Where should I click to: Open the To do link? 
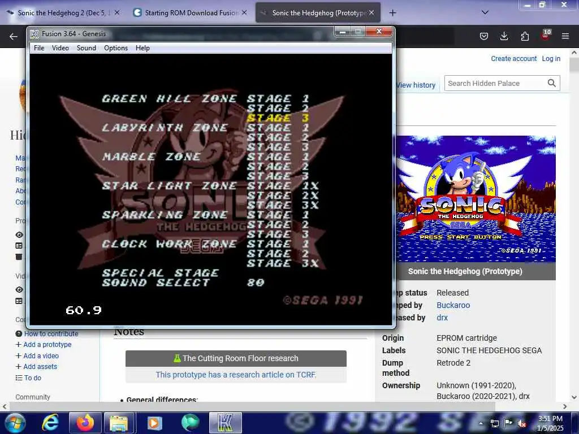(32, 378)
